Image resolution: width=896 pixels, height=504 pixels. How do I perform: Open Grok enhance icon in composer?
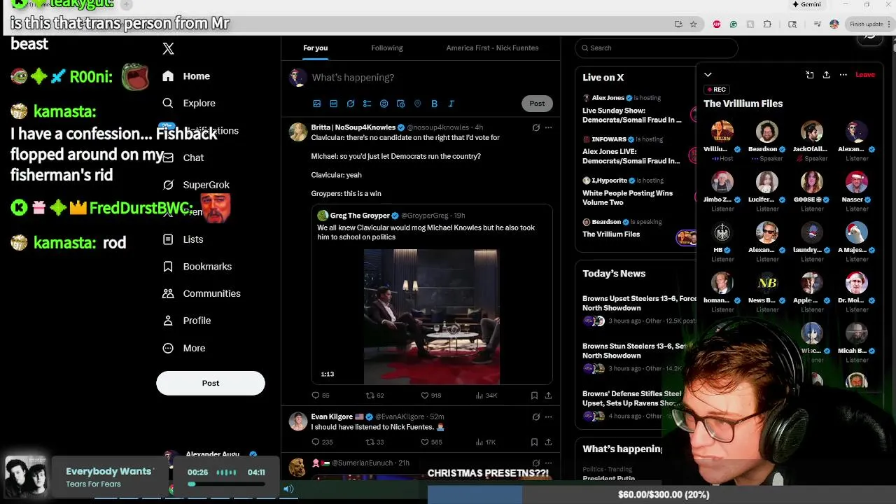pos(350,104)
